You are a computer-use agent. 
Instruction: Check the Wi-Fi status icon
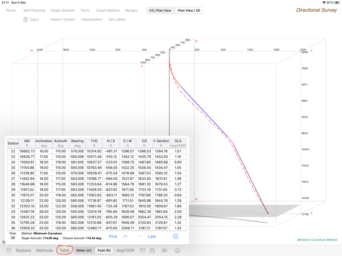pos(324,3)
